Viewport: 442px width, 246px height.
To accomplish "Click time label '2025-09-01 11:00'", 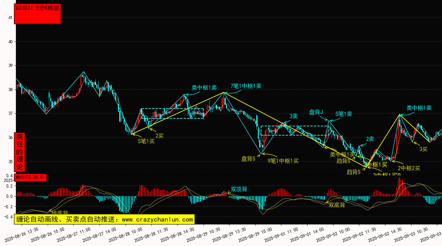I will (x=281, y=234).
